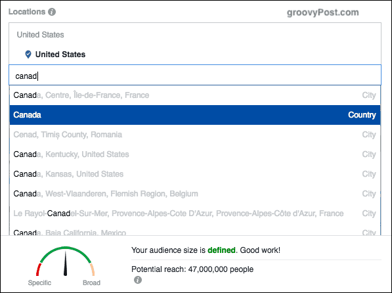The height and width of the screenshot is (293, 392).
Task: Select Cenad, Timiș County, Romania
Action: [x=195, y=135]
